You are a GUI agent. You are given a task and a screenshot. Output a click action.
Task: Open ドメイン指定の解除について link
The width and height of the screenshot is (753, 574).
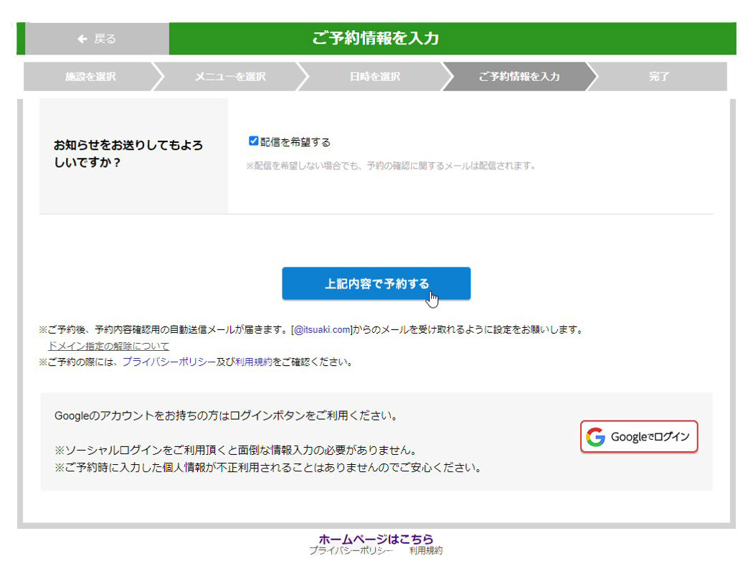click(108, 346)
